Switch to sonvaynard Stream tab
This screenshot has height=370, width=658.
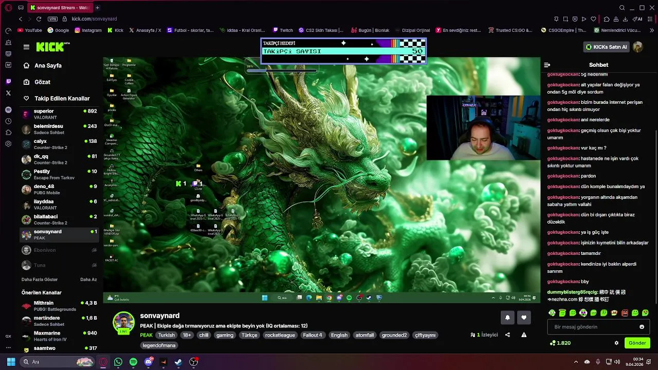point(60,8)
